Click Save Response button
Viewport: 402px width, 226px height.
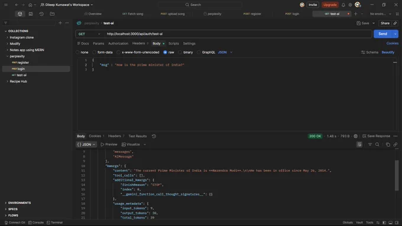(x=376, y=136)
